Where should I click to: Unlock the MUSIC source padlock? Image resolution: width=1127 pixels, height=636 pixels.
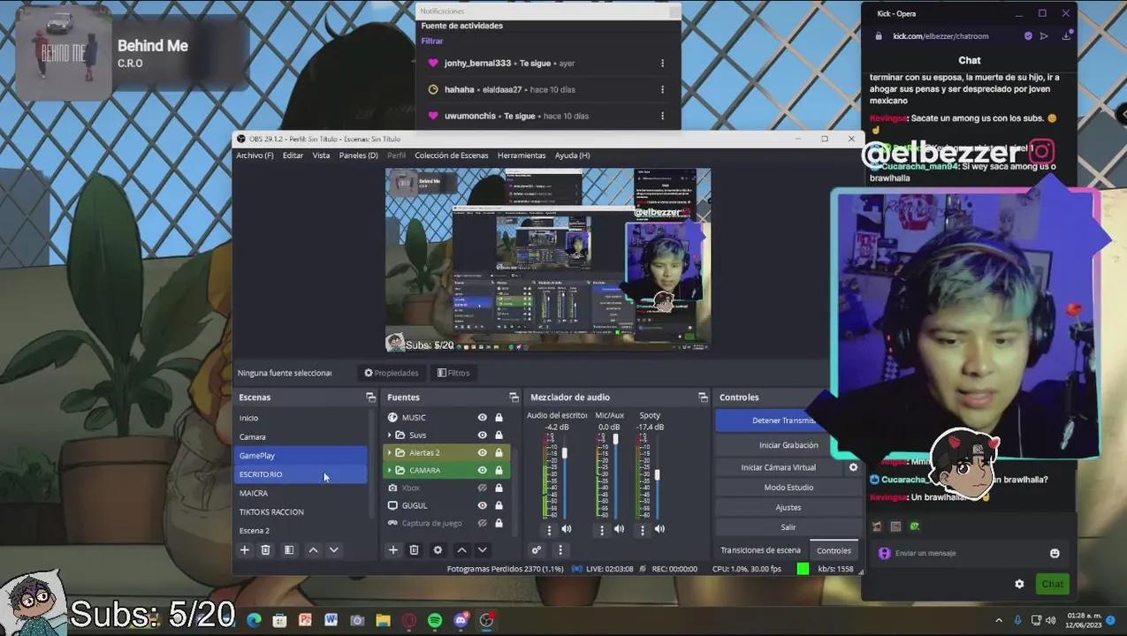point(499,417)
